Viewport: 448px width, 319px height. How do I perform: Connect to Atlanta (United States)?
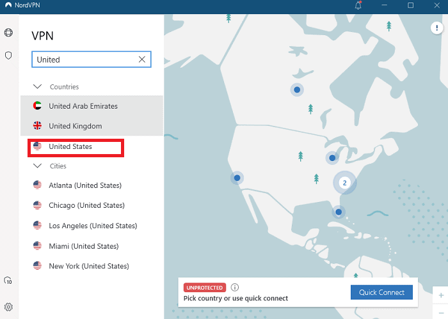[x=84, y=185]
